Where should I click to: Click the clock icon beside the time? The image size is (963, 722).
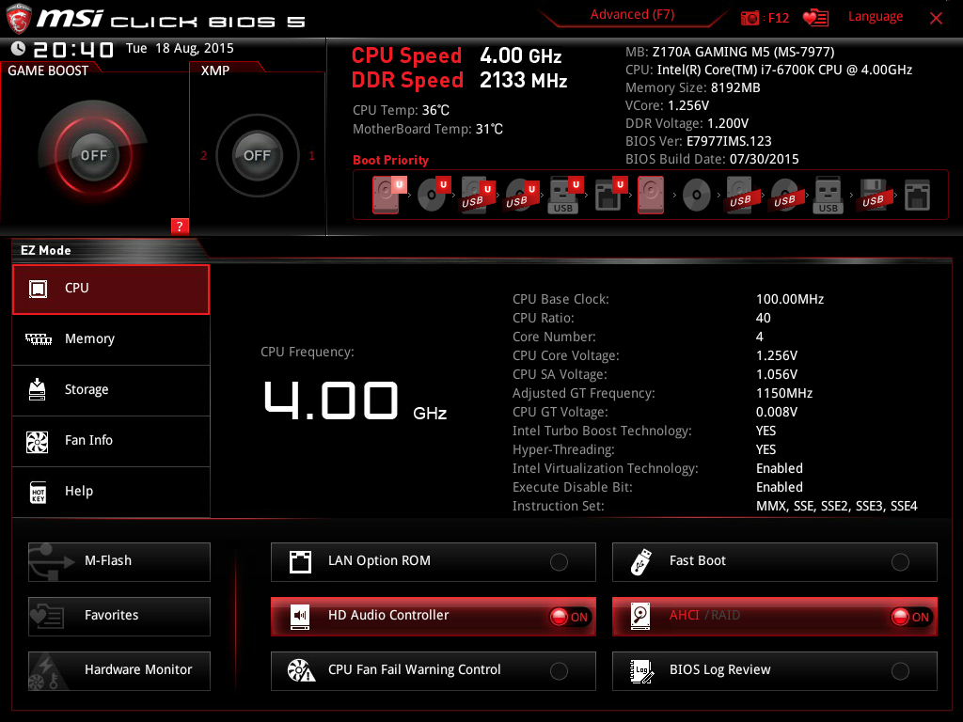click(x=19, y=49)
